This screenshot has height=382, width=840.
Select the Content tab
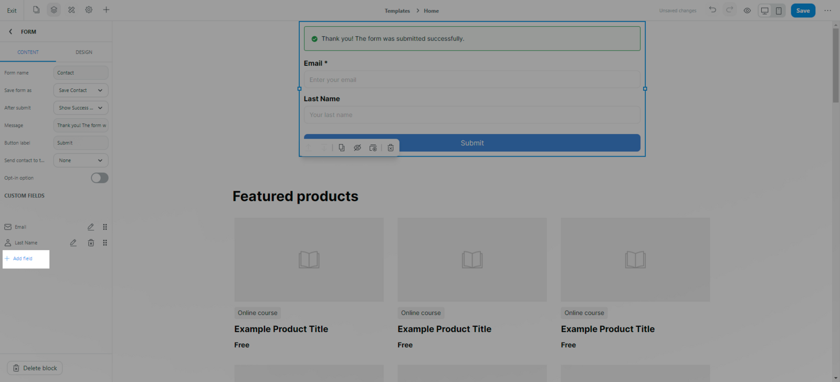click(x=28, y=52)
